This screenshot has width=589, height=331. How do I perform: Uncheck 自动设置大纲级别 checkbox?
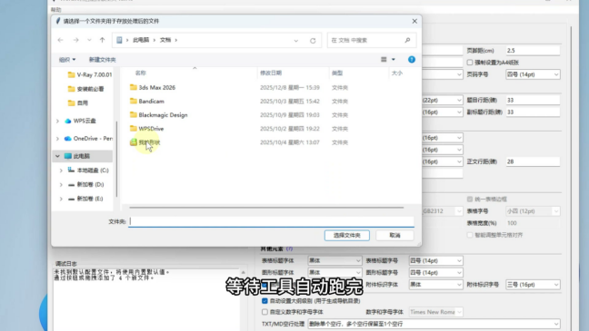point(265,301)
